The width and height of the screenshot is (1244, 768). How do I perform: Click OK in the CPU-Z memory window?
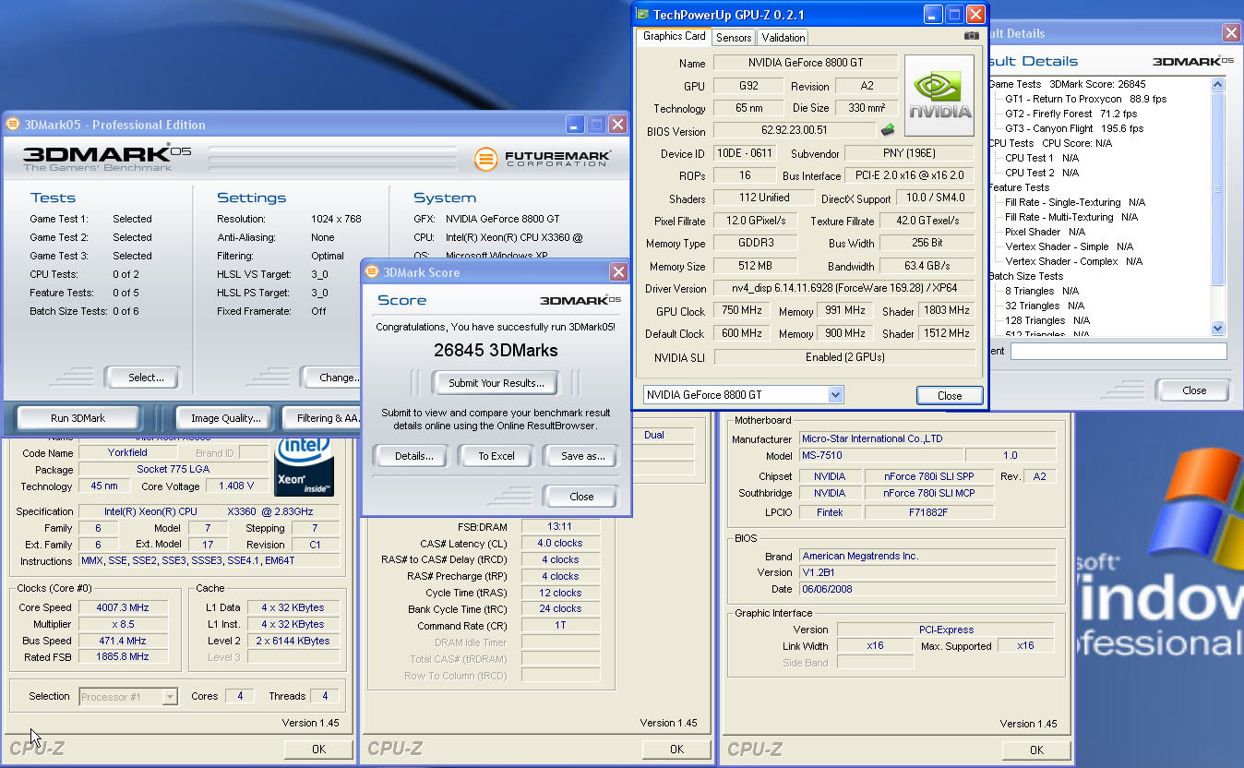[676, 749]
